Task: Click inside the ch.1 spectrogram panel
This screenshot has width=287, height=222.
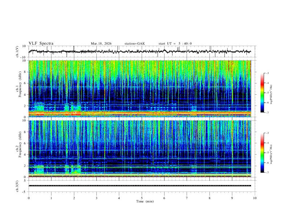Action: 140,89
